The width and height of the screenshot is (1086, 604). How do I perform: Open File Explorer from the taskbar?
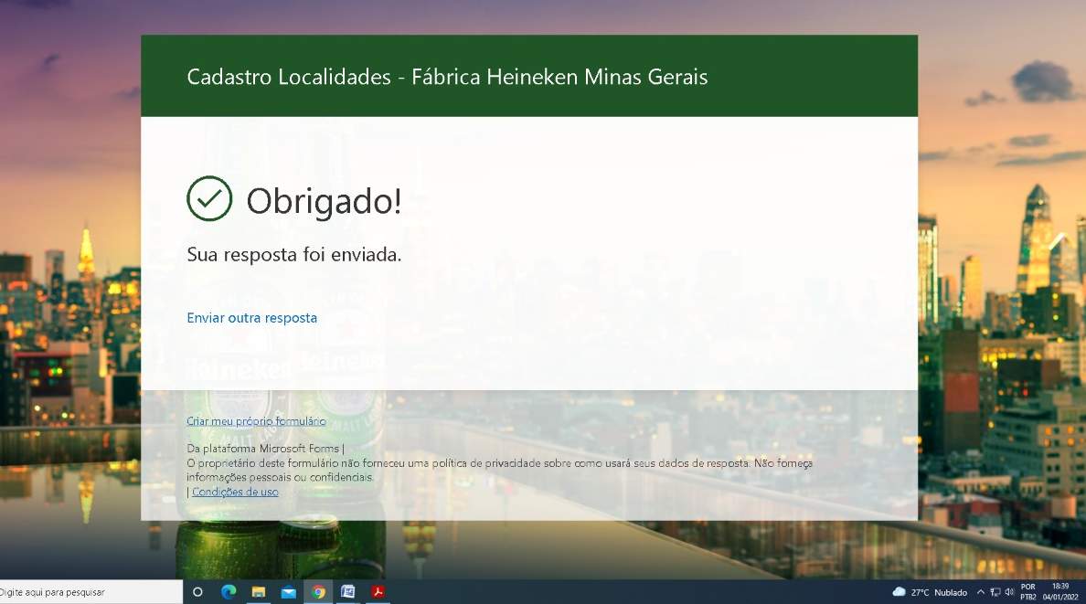point(259,592)
